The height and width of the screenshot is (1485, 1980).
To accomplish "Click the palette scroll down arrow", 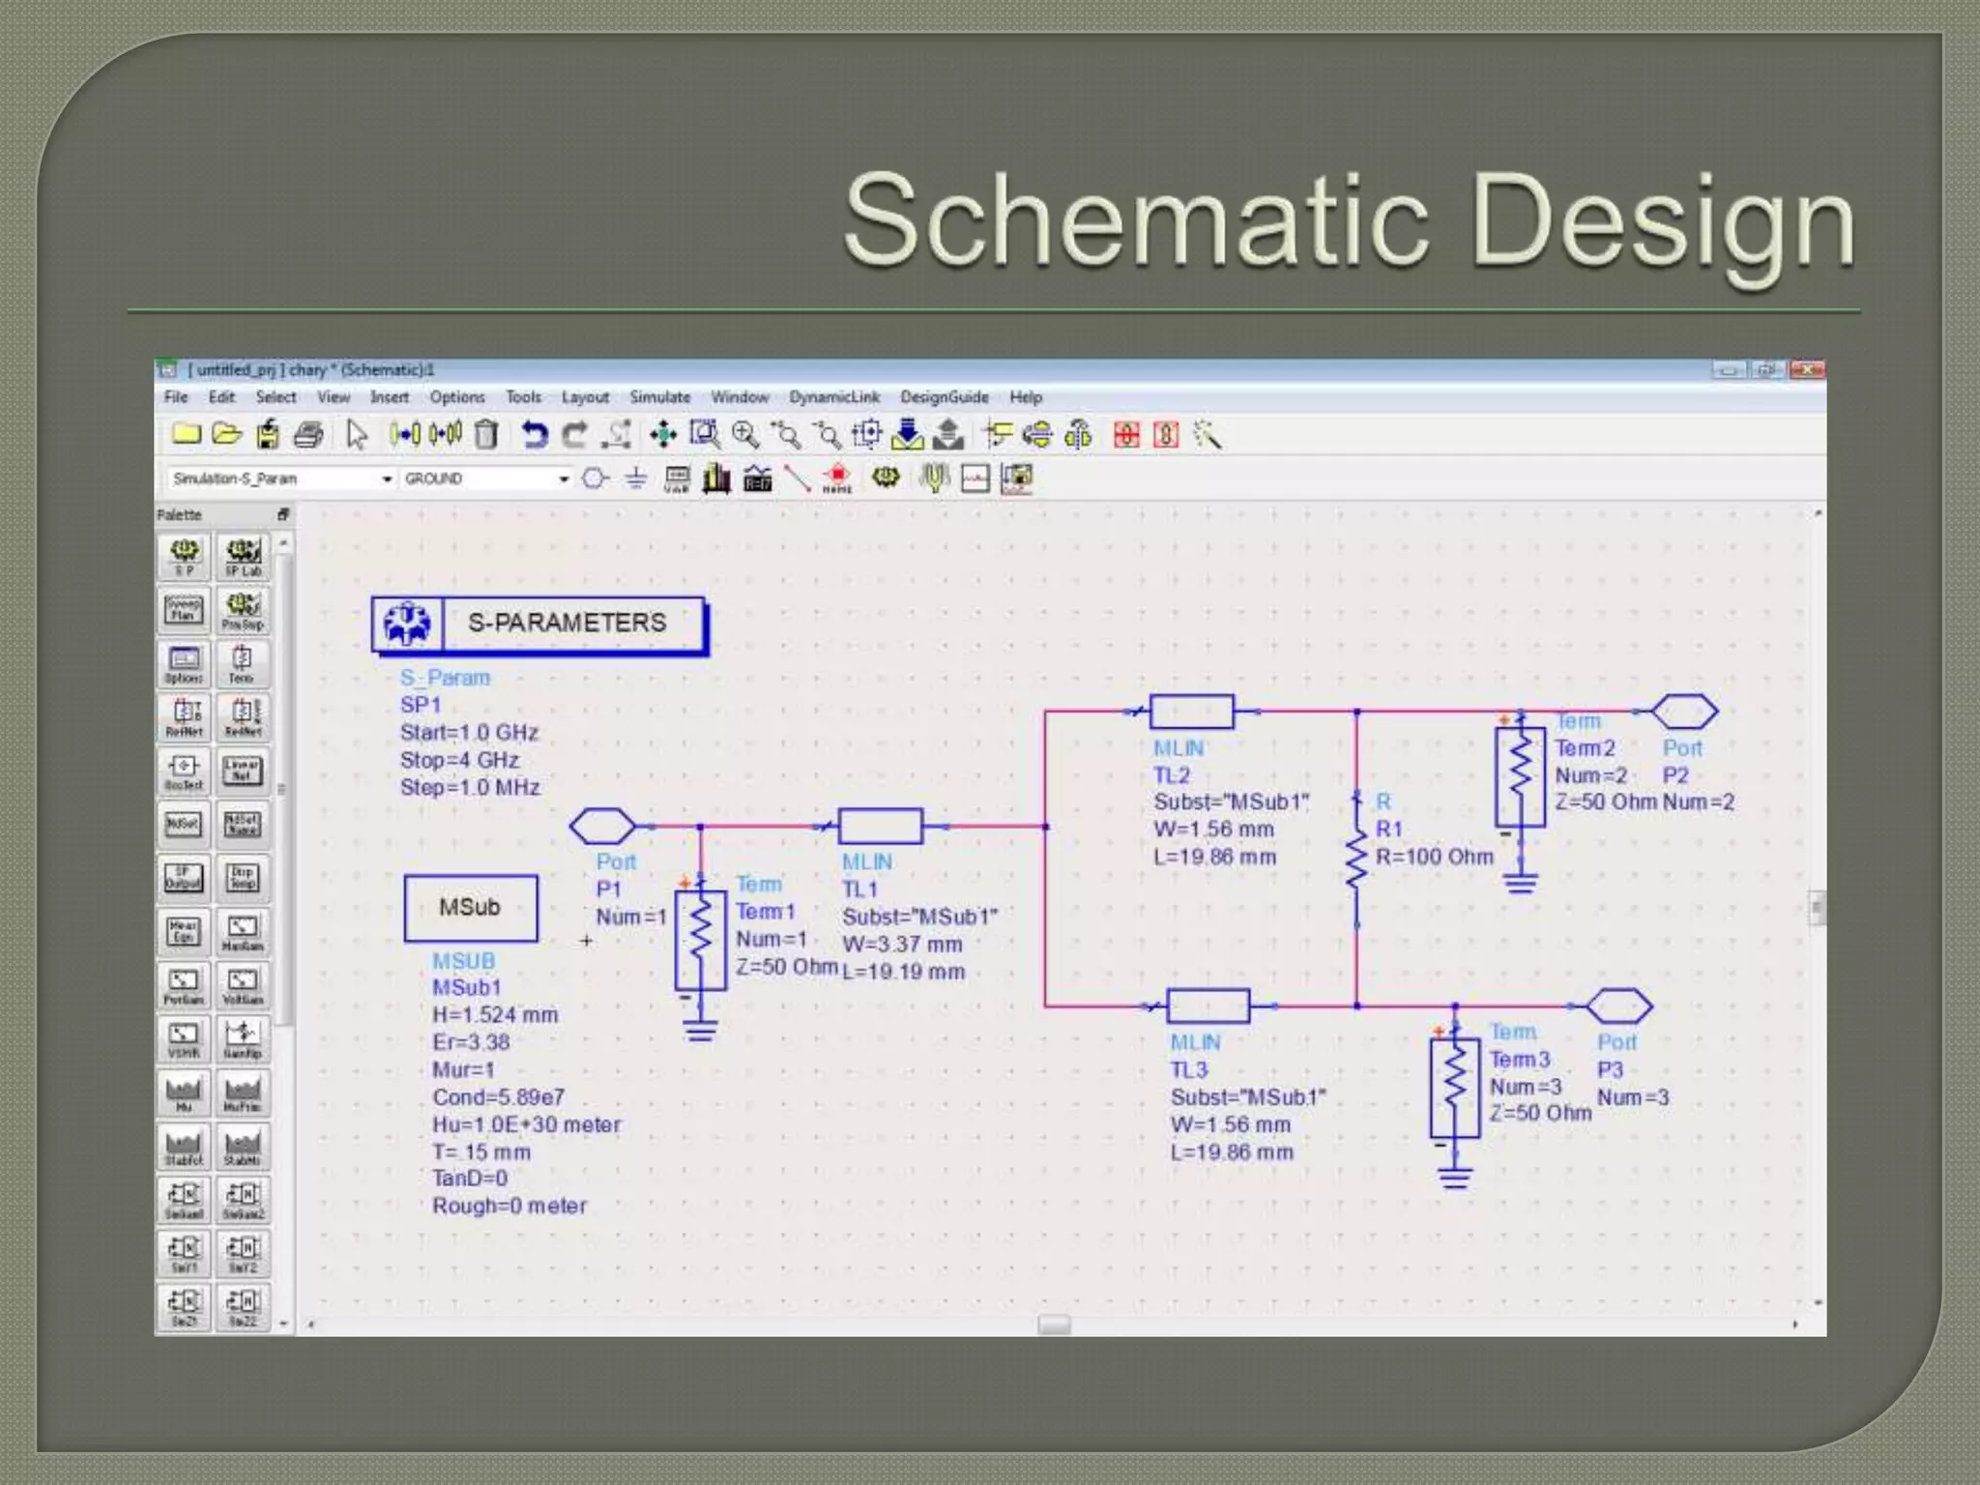I will pyautogui.click(x=284, y=1324).
